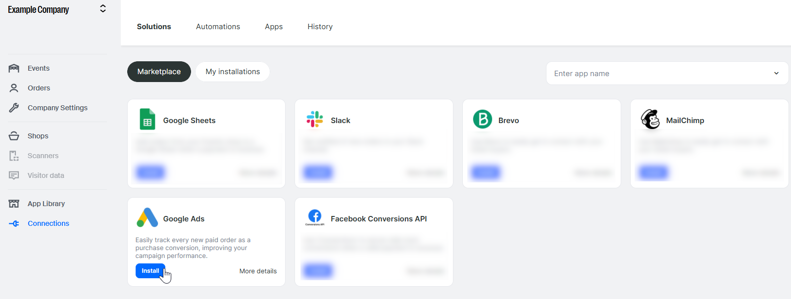Click the Google Ads description text
791x299 pixels.
point(193,248)
